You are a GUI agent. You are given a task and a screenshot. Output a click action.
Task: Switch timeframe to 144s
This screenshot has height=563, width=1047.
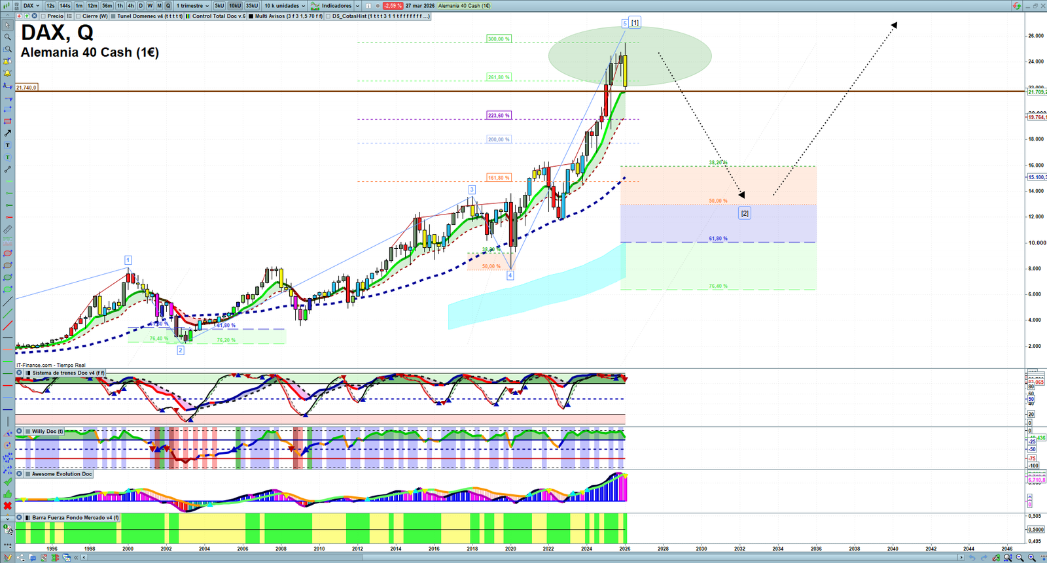(65, 6)
